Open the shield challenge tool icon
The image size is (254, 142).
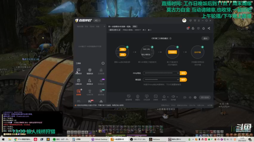coord(90,71)
